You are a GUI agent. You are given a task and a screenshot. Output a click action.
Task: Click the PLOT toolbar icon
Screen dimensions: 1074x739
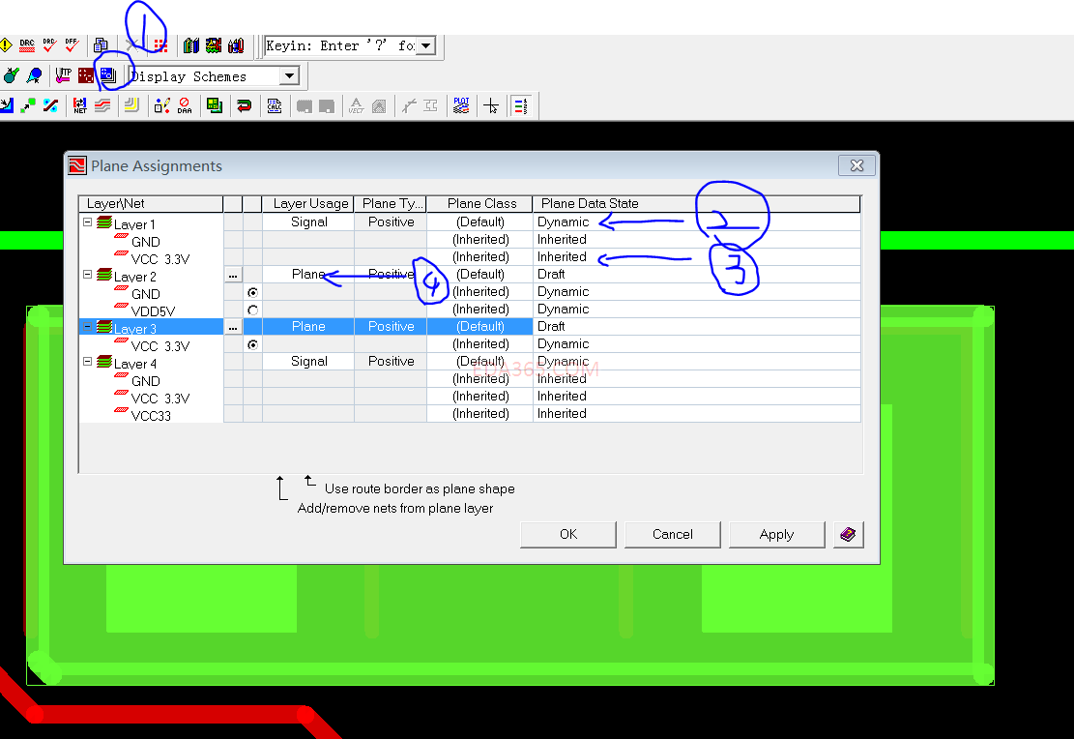(x=461, y=105)
